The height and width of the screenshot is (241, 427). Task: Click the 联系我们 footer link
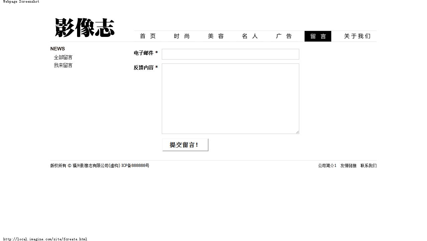(369, 166)
